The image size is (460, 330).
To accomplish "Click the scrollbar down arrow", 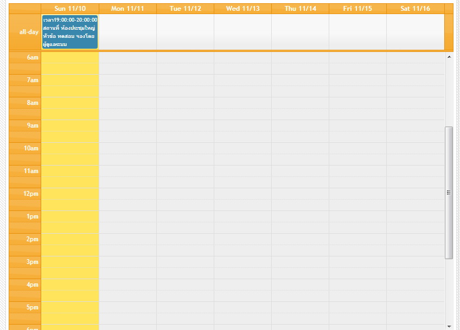I will coord(449,326).
